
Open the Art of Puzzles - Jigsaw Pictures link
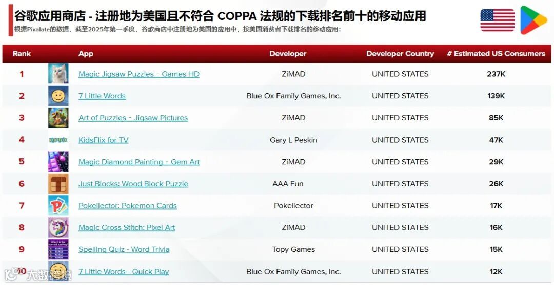click(133, 118)
